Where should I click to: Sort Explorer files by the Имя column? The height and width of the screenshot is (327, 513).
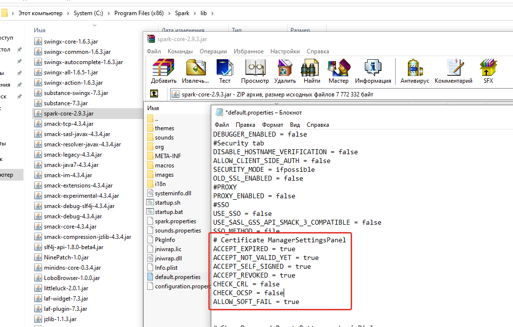pyautogui.click(x=40, y=30)
